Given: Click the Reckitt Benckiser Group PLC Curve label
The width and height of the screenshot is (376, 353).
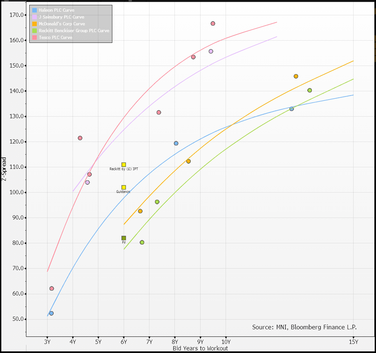Looking at the screenshot, I should [x=74, y=31].
